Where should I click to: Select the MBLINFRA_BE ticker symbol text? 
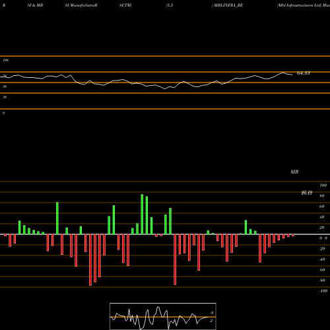click(x=228, y=5)
